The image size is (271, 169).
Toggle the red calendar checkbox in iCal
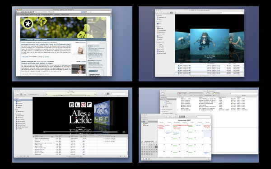pos(144,125)
